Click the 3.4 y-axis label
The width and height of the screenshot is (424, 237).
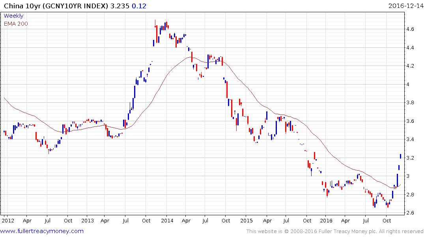click(410, 139)
